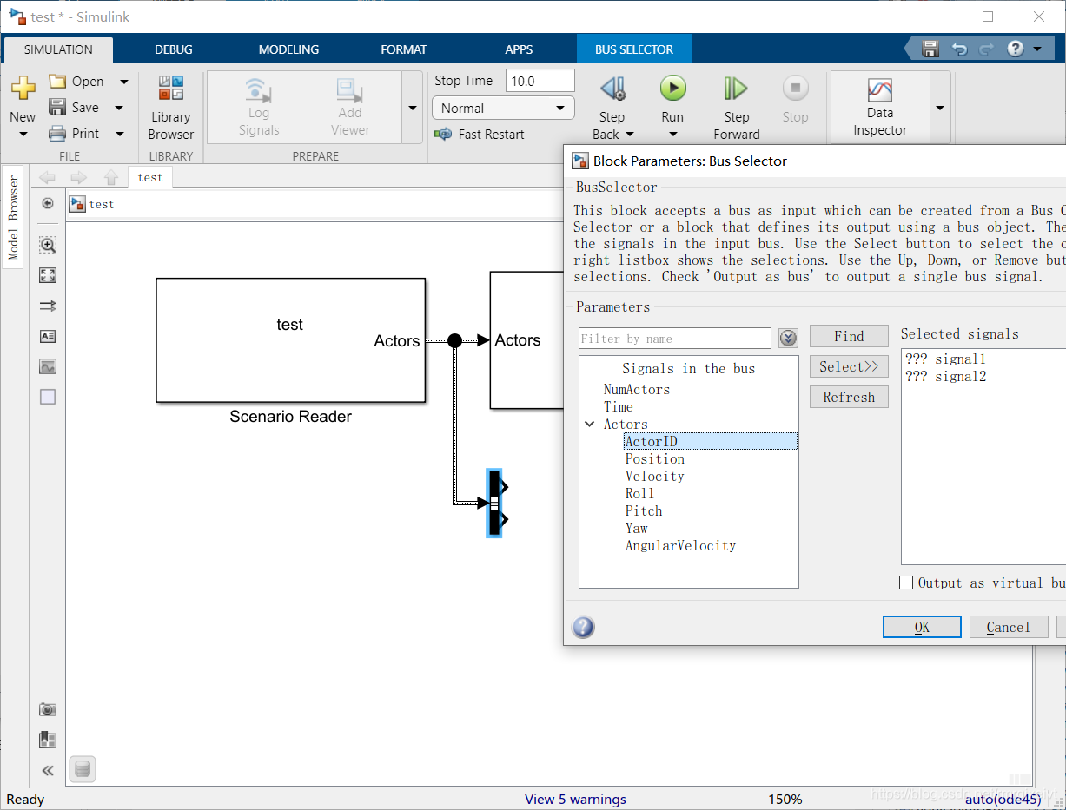Add an Annotation with the text icon
Viewport: 1066px width, 810px height.
pos(48,336)
